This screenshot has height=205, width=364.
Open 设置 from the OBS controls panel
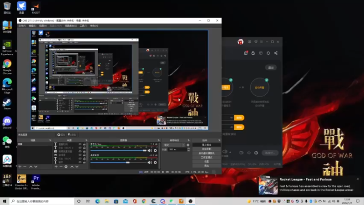207,162
